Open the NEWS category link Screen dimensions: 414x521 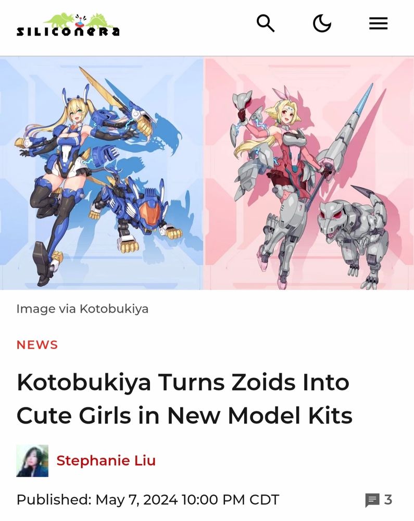pyautogui.click(x=37, y=345)
